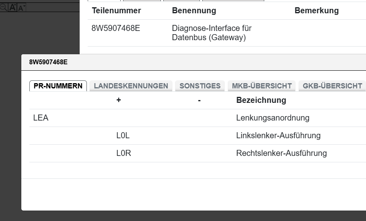This screenshot has width=366, height=221.
Task: Click the zoom out magnifier icon
Action: pyautogui.click(x=3, y=7)
